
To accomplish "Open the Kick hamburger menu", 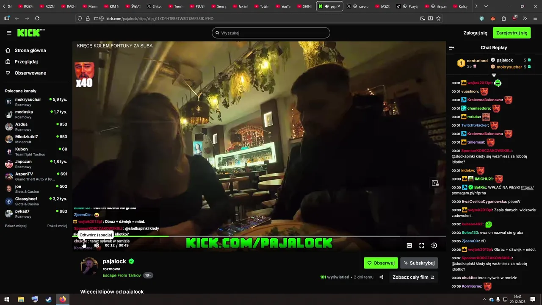I will pyautogui.click(x=9, y=33).
